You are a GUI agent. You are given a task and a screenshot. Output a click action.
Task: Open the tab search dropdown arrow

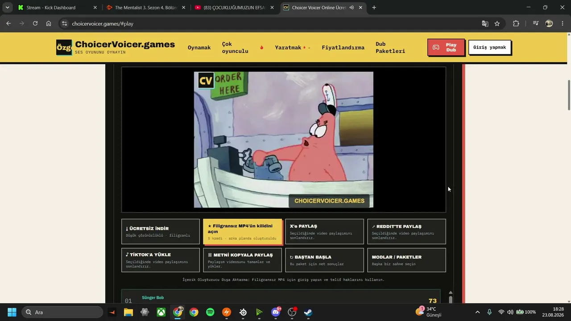(x=7, y=8)
